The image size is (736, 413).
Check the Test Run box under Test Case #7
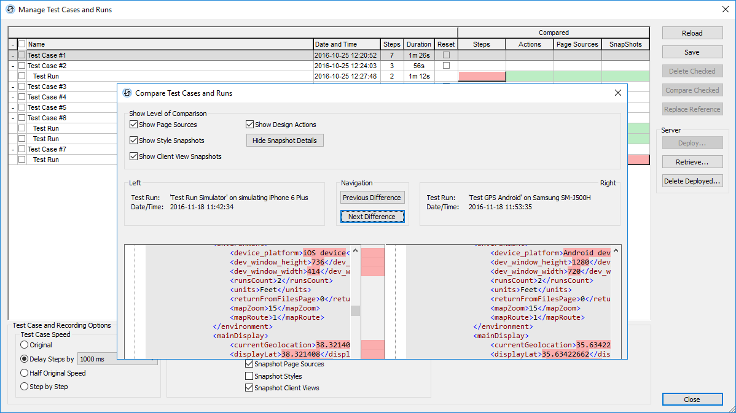22,160
